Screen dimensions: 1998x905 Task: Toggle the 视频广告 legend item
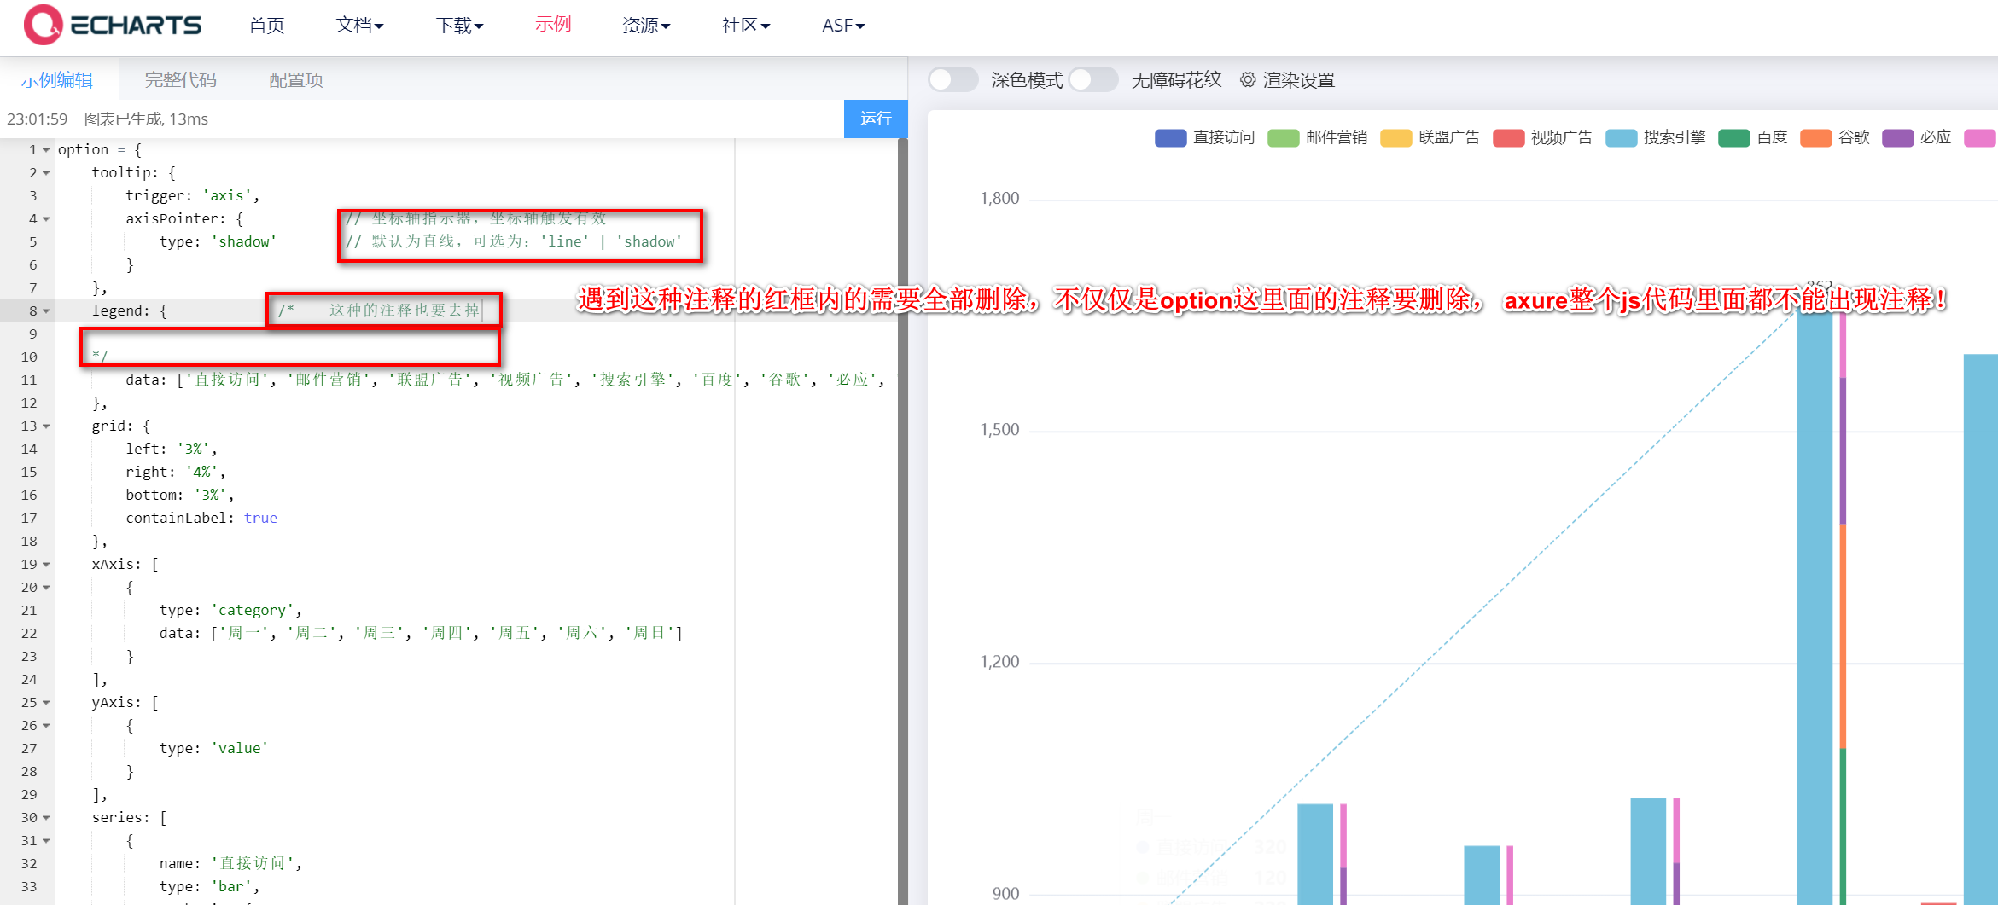coord(1542,137)
